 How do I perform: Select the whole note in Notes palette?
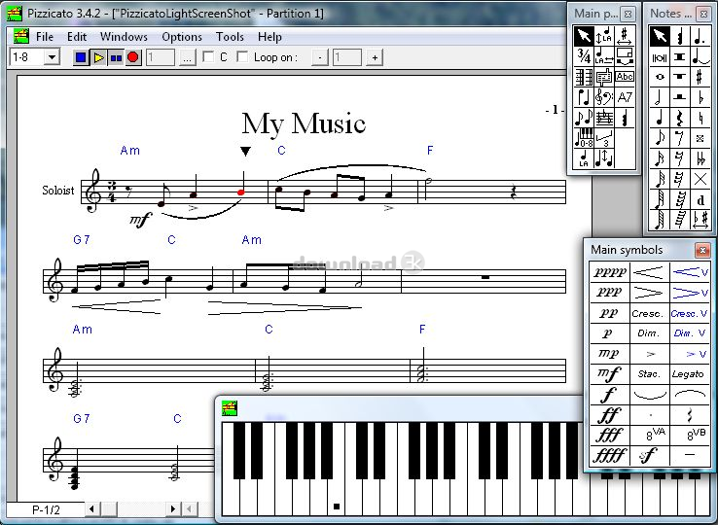(x=660, y=77)
